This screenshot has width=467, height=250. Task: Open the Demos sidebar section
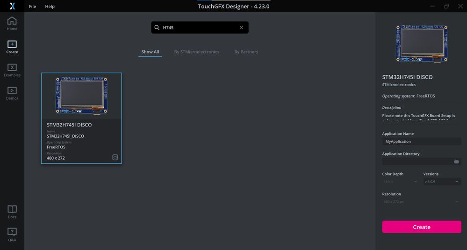point(12,93)
